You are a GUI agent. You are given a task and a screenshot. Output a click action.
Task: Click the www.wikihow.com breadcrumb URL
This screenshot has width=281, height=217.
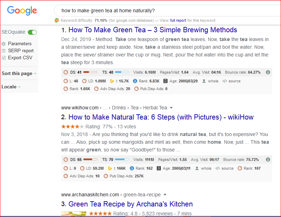click(x=80, y=108)
